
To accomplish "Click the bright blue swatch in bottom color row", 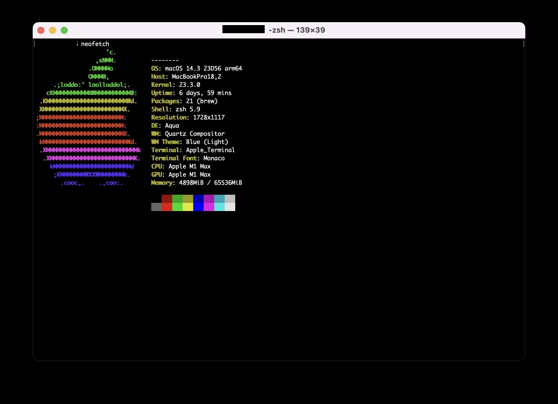I will pyautogui.click(x=198, y=207).
